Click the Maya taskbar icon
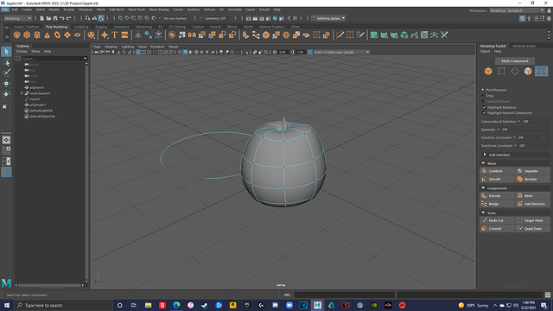This screenshot has width=553, height=311. (317, 305)
